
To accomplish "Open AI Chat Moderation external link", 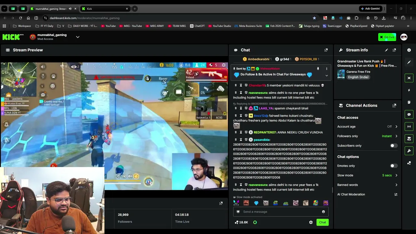I will pos(396,194).
